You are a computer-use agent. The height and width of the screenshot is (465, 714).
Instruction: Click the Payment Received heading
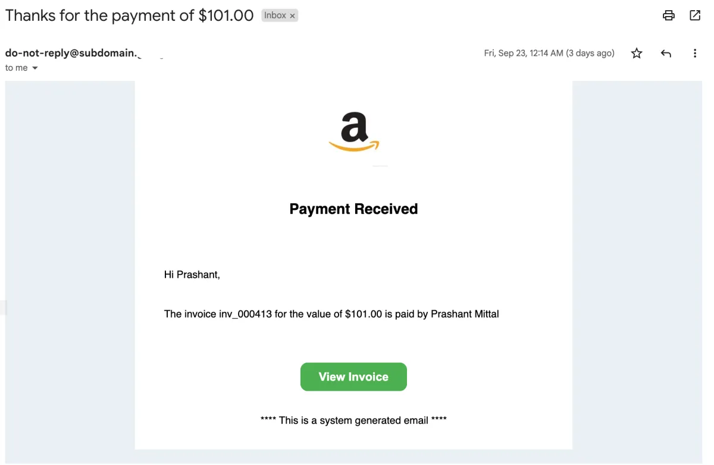353,209
